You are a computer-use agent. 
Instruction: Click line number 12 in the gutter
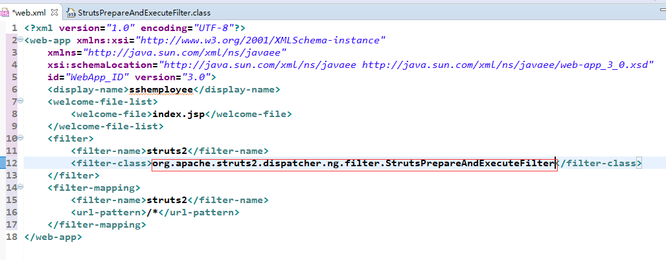[12, 163]
